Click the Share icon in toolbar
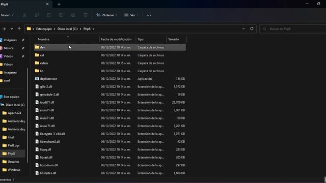Screen dimensions: 326x183 coord(73,15)
